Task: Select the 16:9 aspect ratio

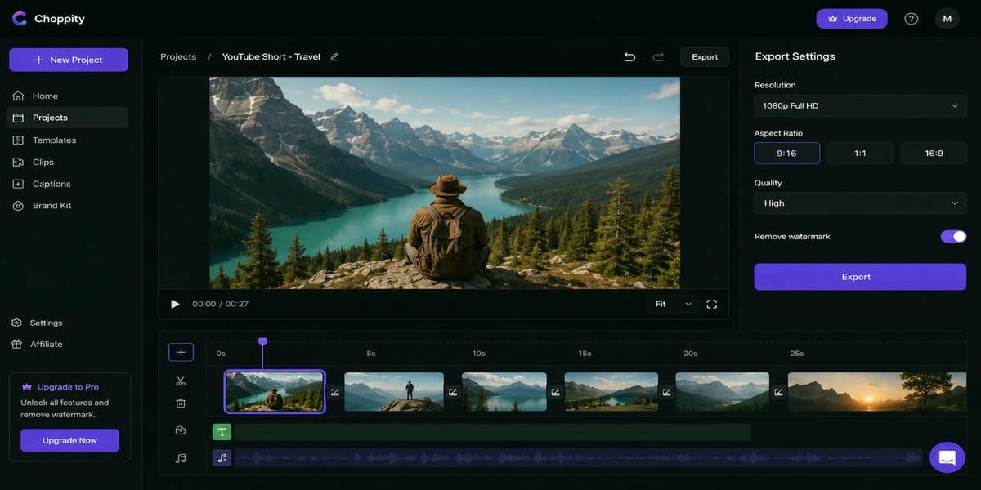Action: [x=934, y=153]
